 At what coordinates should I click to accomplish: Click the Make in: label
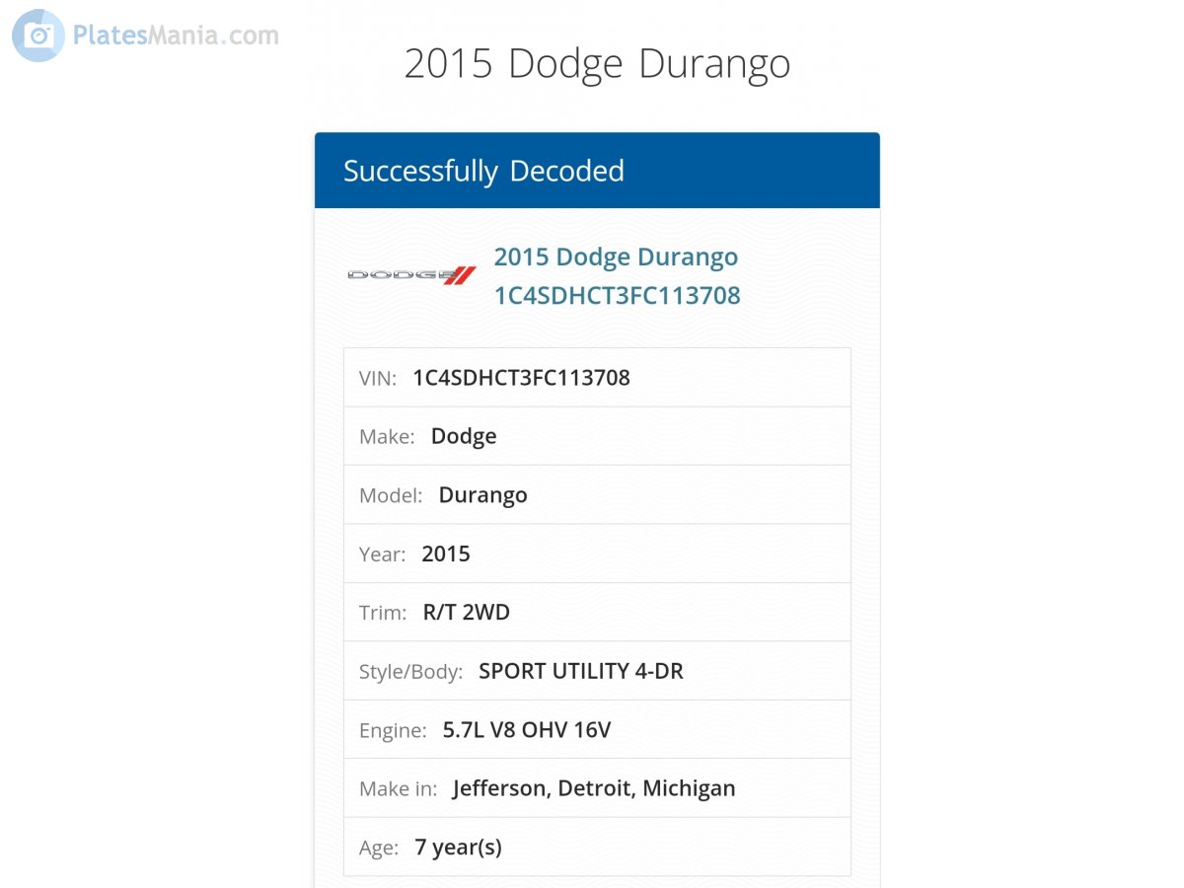[398, 789]
